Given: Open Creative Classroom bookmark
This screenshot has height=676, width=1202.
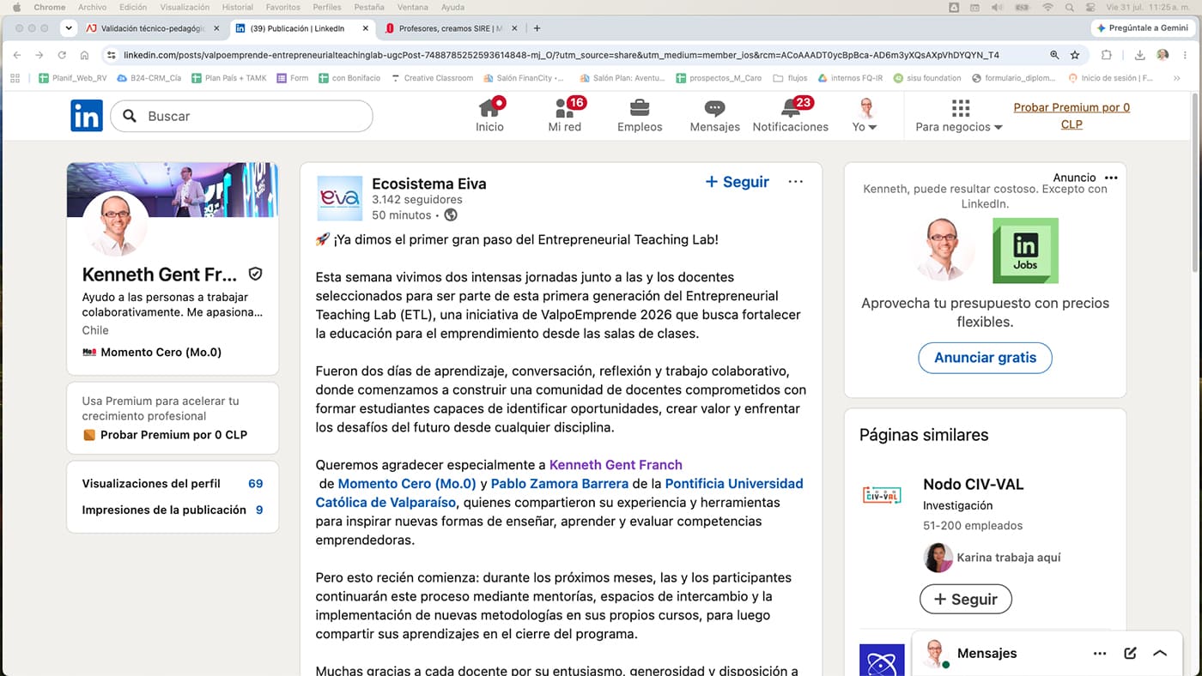Looking at the screenshot, I should (432, 78).
